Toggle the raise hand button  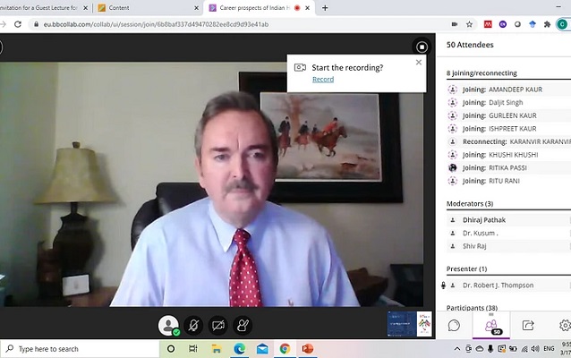[243, 326]
